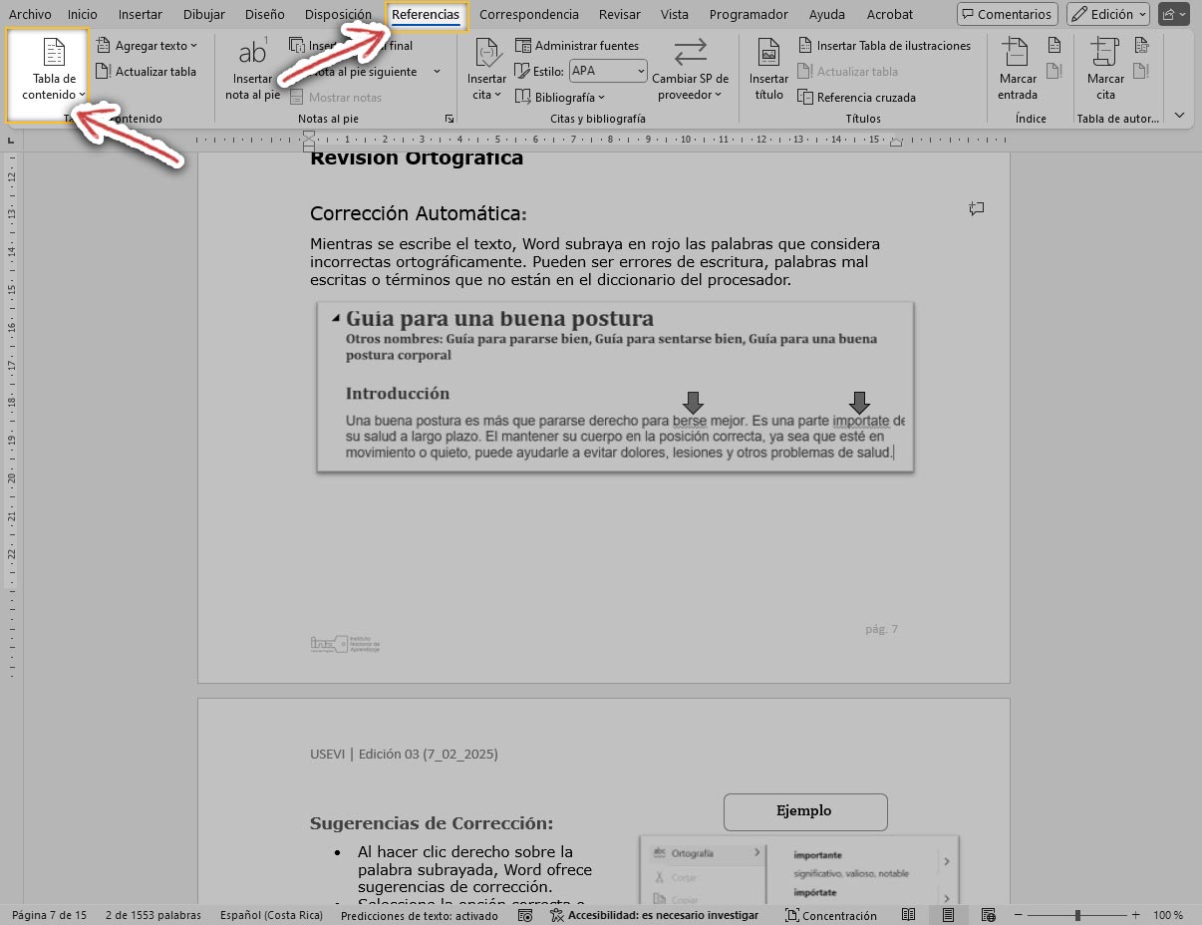
Task: Click Administrar fuentes icon
Action: (523, 46)
